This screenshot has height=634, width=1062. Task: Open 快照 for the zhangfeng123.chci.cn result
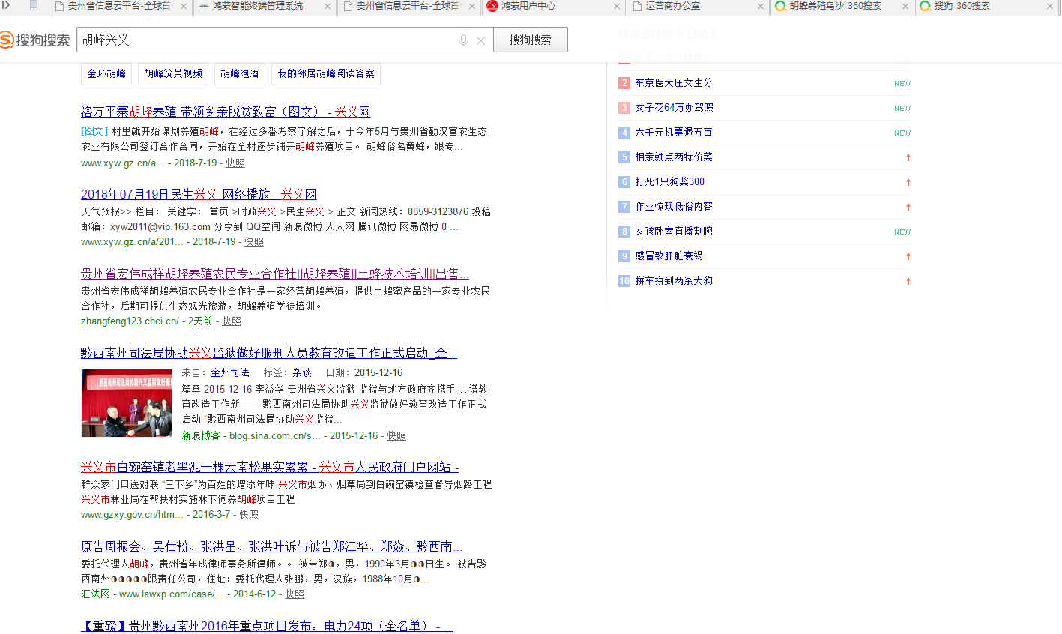232,321
